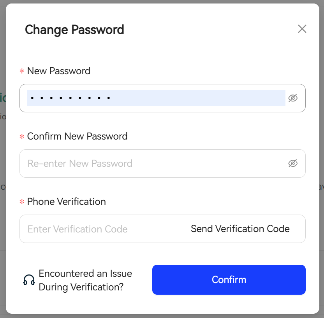Click the Change Password heading

click(x=74, y=30)
